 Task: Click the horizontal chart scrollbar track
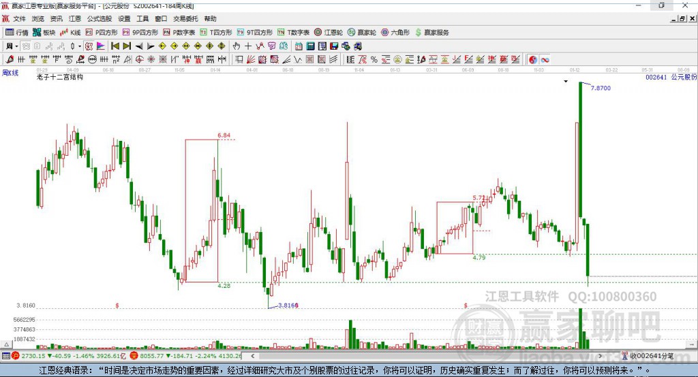pyautogui.click(x=427, y=356)
